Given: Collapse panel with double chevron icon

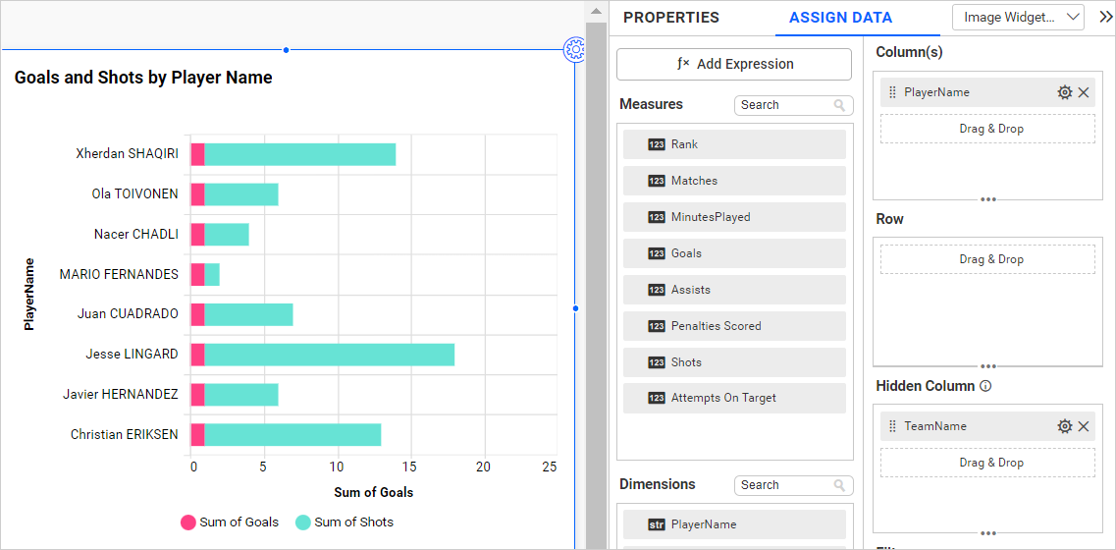Looking at the screenshot, I should pos(1105,17).
